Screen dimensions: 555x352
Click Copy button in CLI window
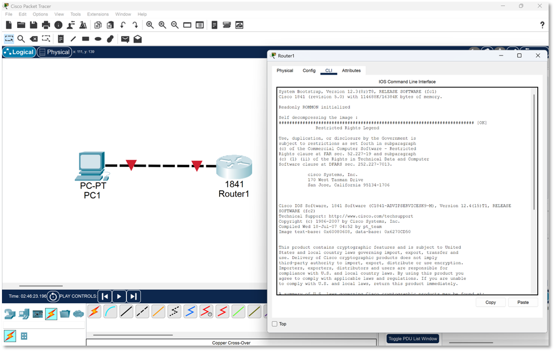[x=490, y=302]
